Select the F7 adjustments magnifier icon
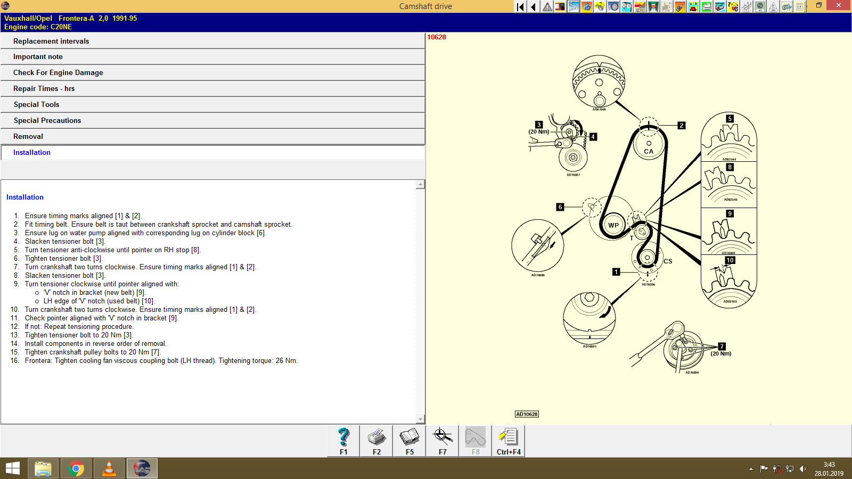This screenshot has height=479, width=852. [443, 439]
